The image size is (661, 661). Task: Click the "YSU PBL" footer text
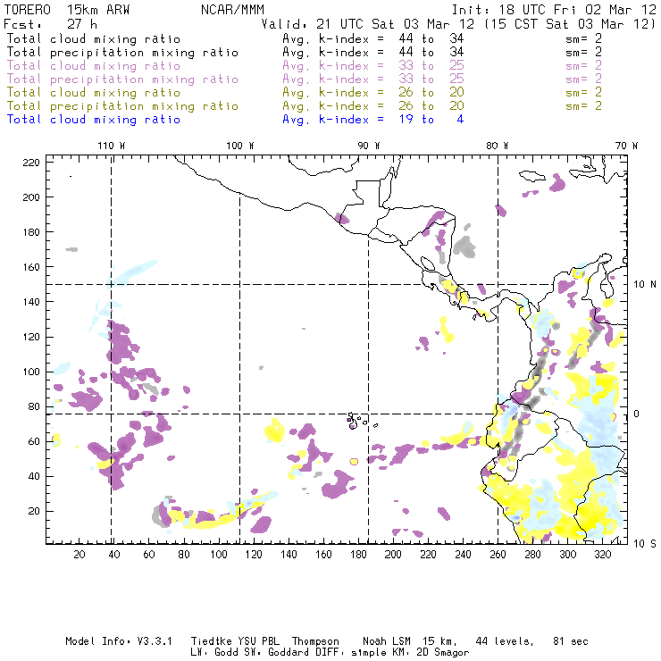tap(258, 641)
